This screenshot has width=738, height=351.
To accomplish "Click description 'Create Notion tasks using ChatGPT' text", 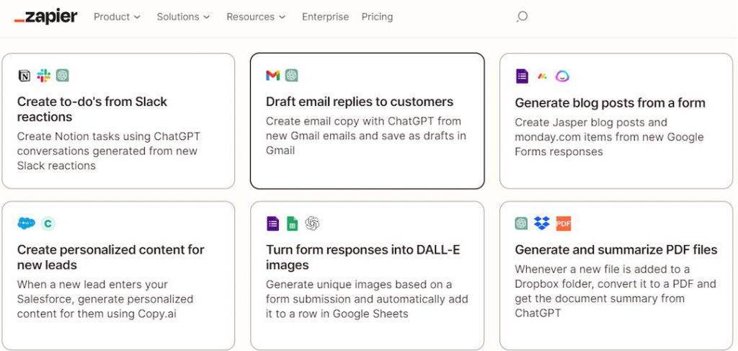I will 109,137.
